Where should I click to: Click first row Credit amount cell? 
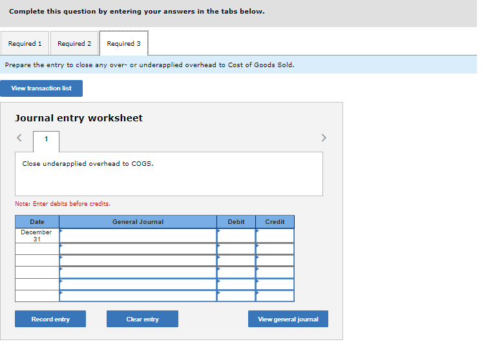point(275,236)
